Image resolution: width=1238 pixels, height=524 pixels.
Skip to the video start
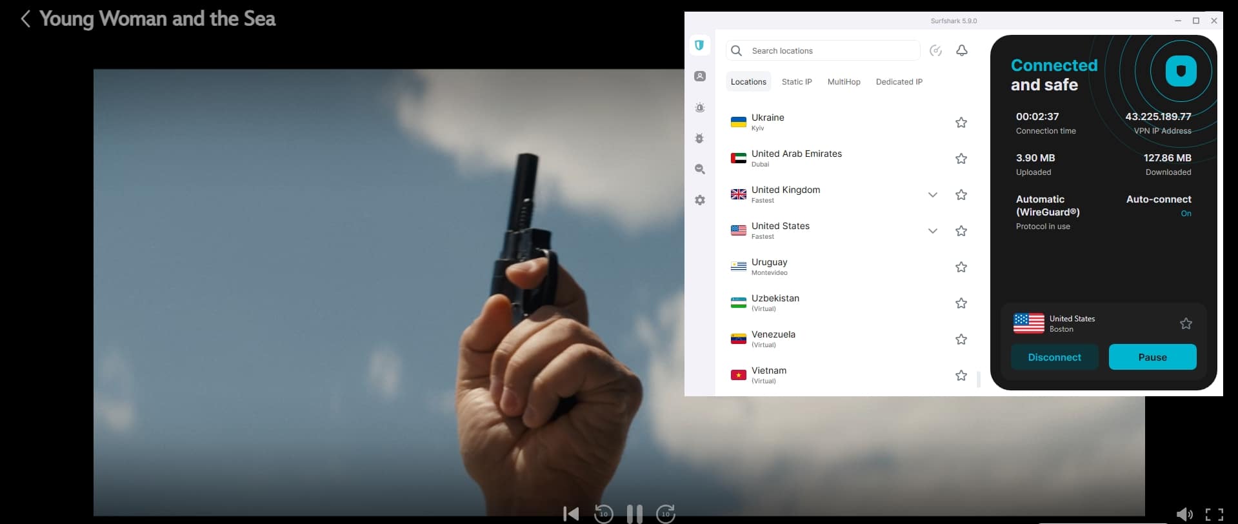click(x=571, y=514)
